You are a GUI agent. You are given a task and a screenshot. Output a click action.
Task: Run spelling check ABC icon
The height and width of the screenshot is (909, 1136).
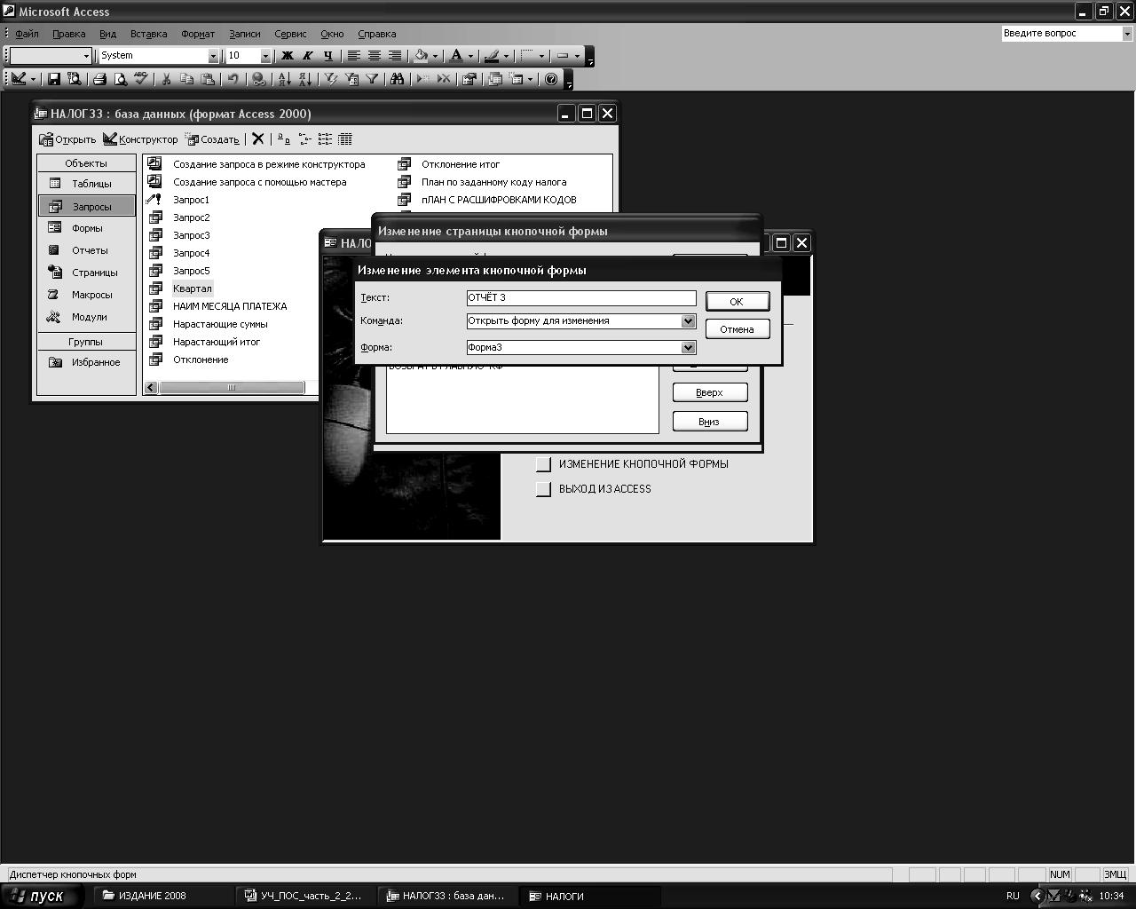[140, 79]
